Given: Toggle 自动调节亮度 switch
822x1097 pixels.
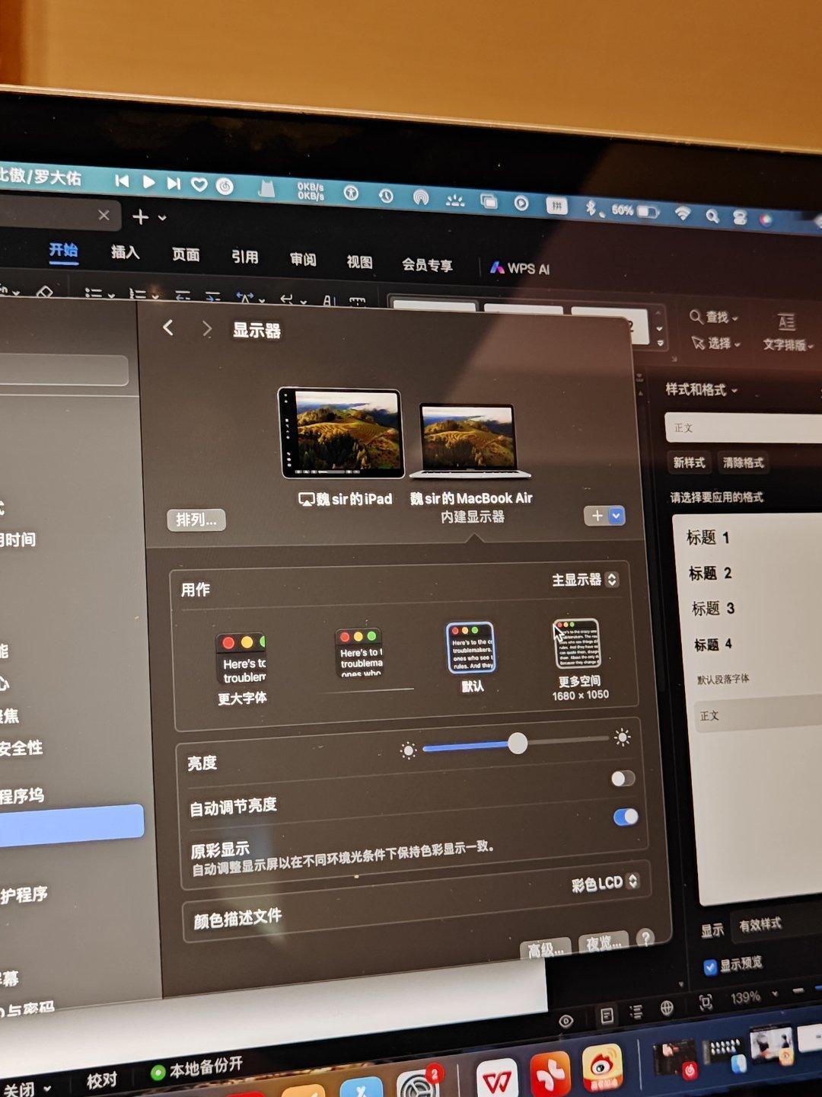Looking at the screenshot, I should click(623, 778).
